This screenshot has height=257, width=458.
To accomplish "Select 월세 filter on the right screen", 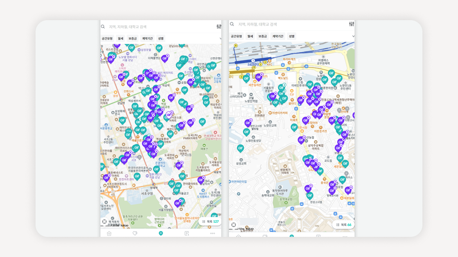I will tap(250, 36).
